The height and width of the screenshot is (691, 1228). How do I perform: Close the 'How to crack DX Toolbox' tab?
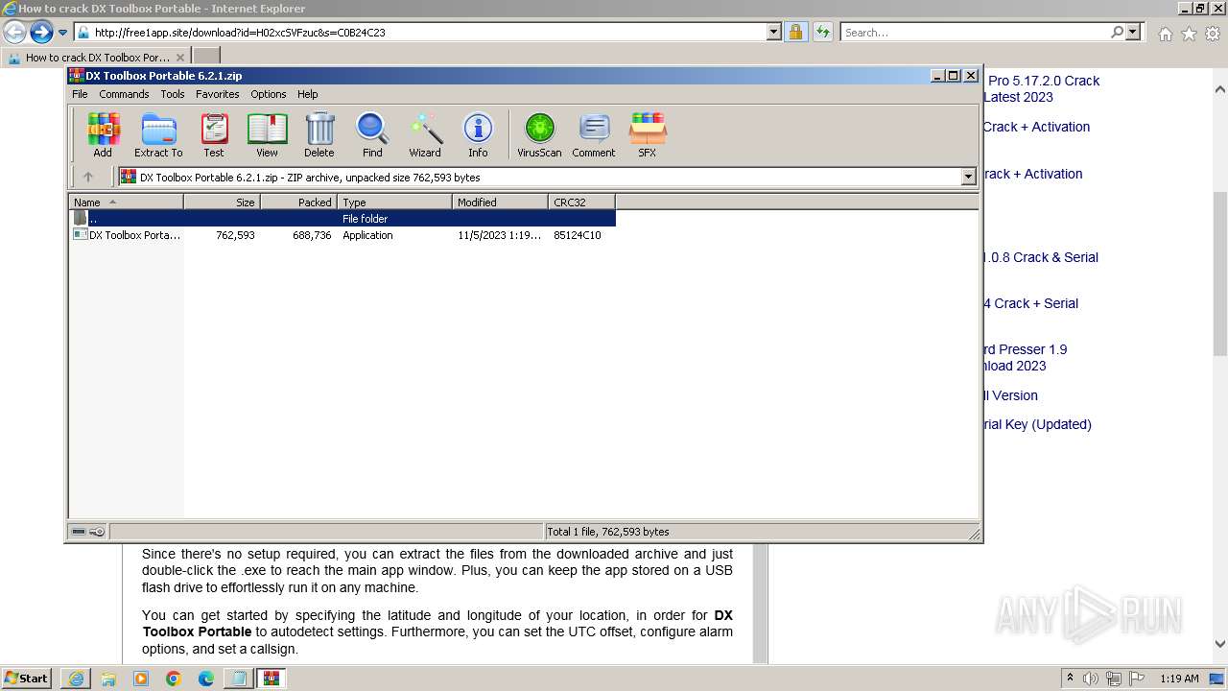coord(179,58)
